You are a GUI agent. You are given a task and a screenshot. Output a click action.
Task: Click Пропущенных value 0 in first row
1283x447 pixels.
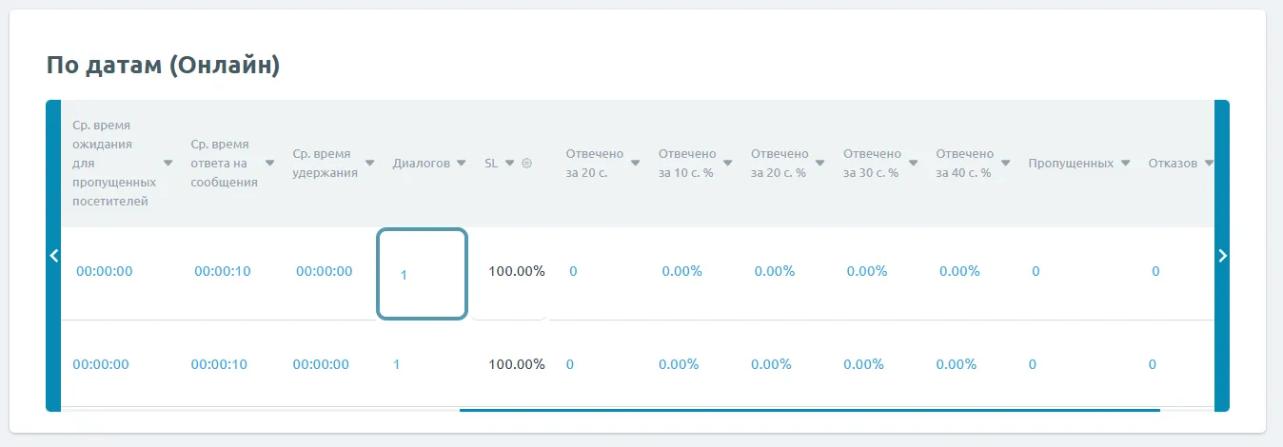[1036, 271]
